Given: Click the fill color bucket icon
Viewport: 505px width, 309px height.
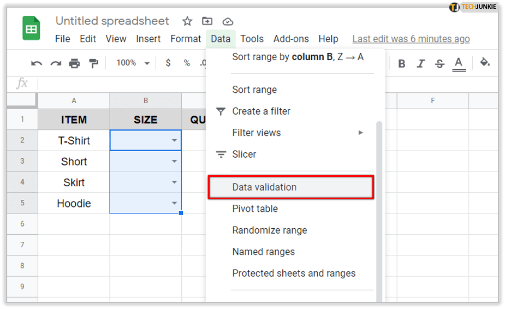Looking at the screenshot, I should pos(484,63).
